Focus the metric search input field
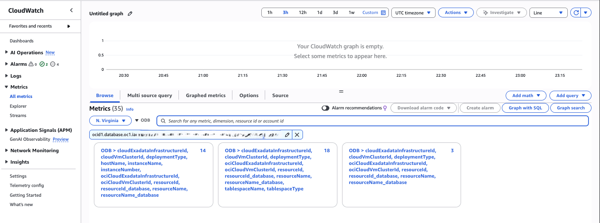600x223 pixels. click(x=373, y=121)
